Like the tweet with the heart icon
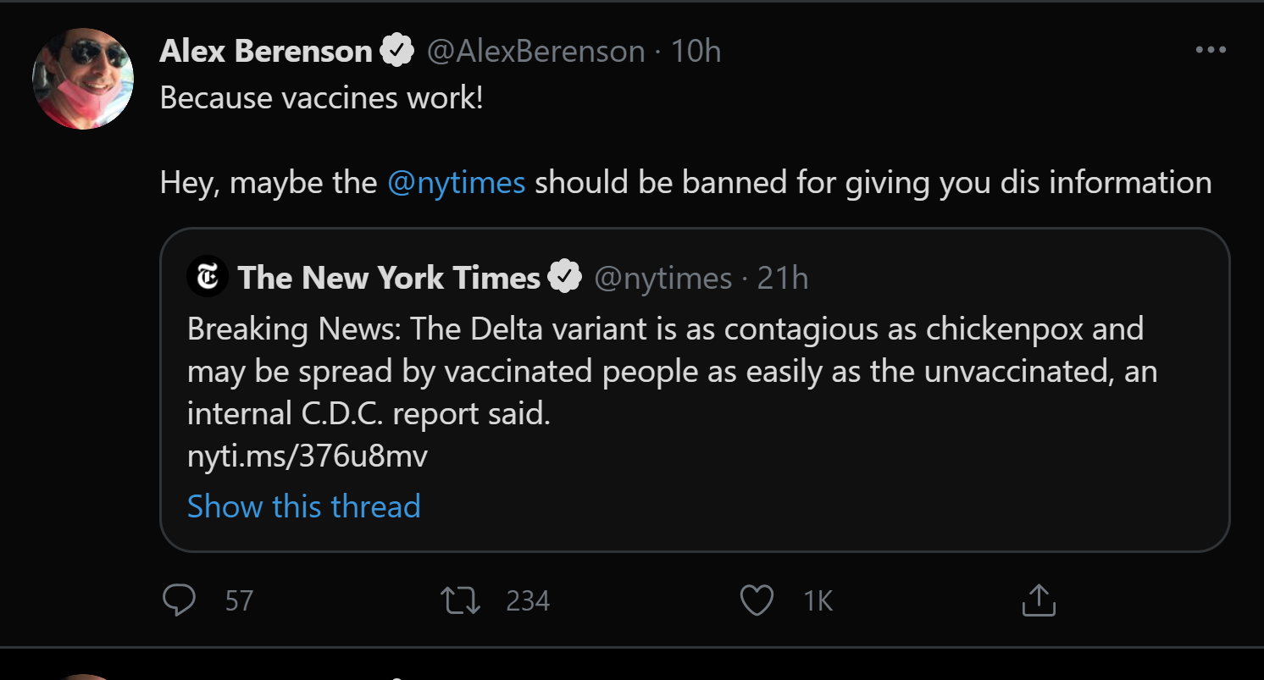 [757, 600]
